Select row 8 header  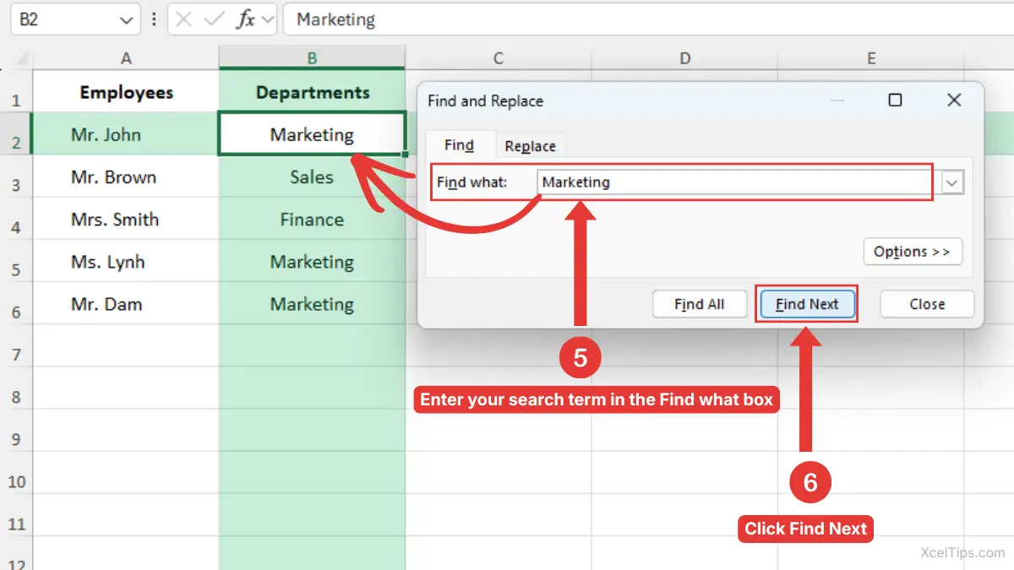pyautogui.click(x=16, y=388)
